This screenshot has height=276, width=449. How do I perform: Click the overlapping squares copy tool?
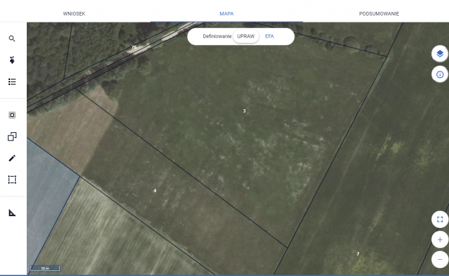pos(12,137)
